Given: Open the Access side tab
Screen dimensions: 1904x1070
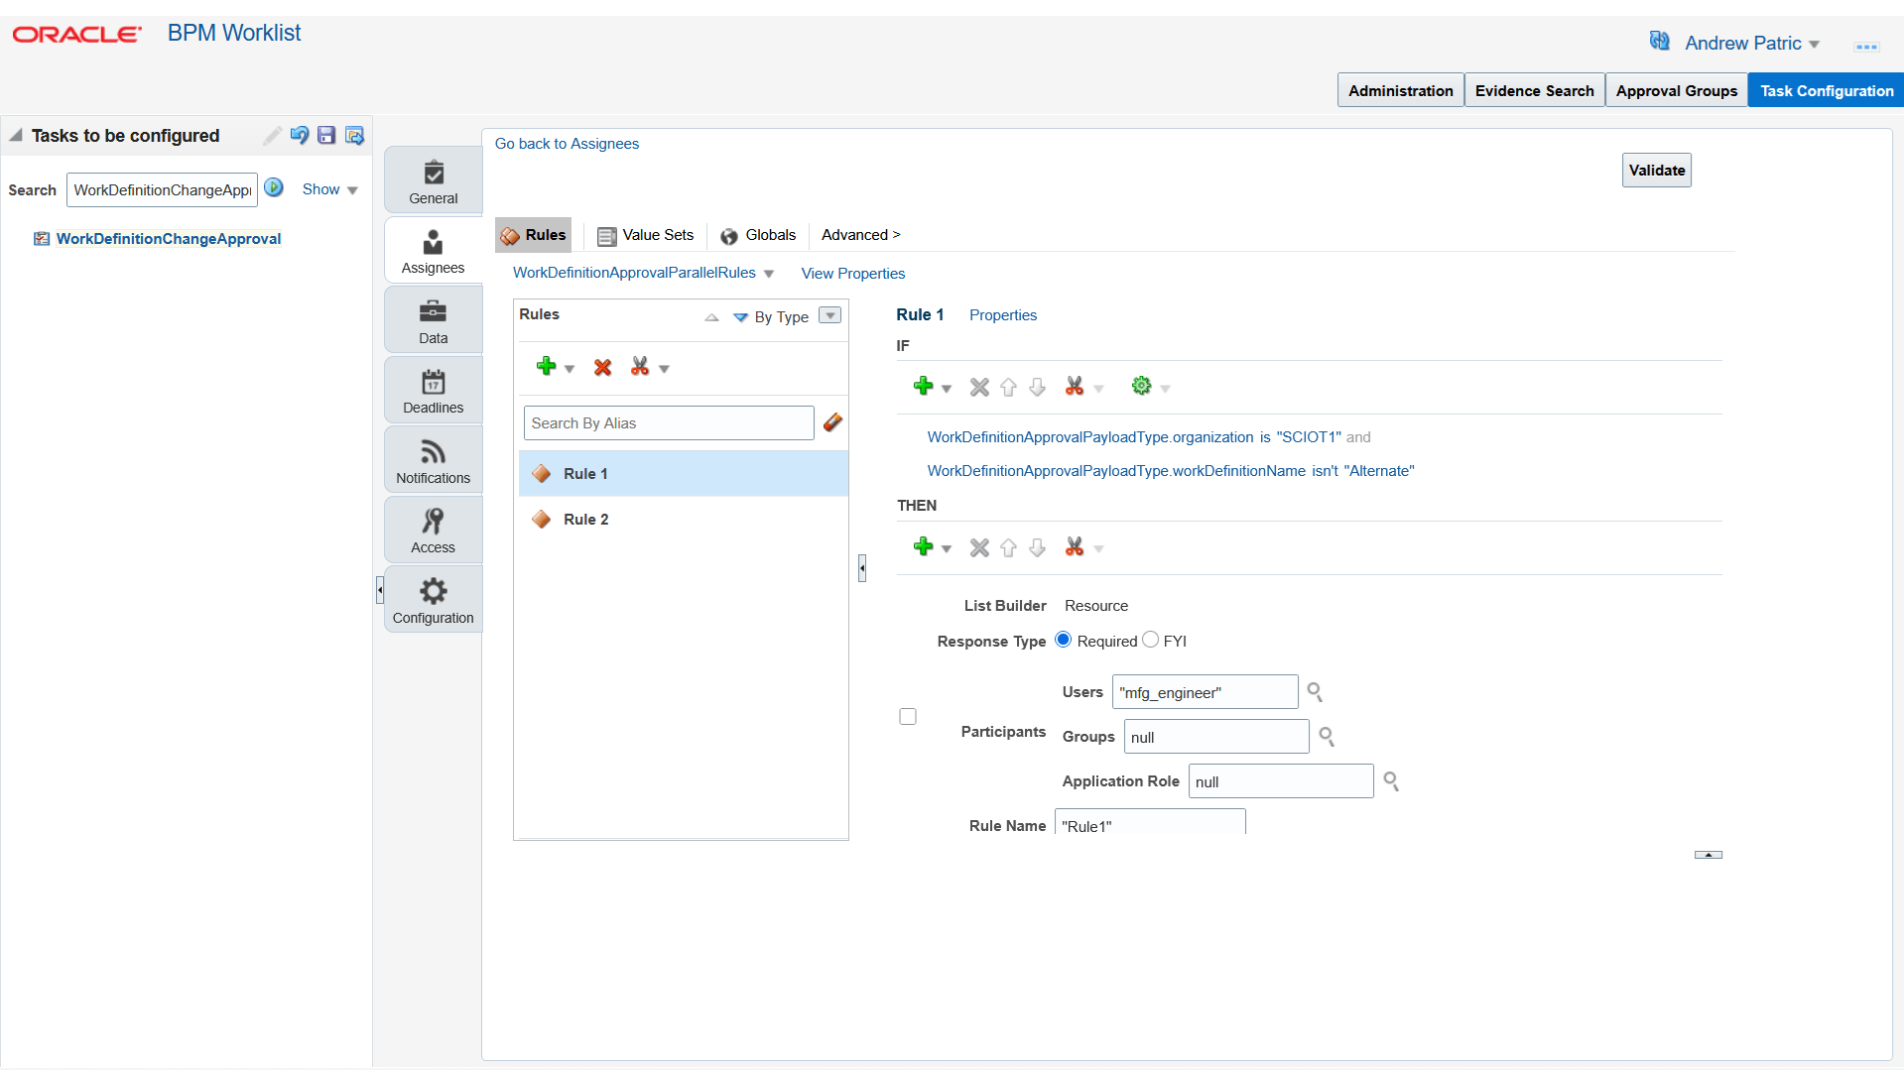Looking at the screenshot, I should tap(434, 531).
